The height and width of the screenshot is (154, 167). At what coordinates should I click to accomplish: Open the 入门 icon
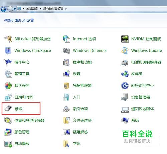(x=66, y=97)
